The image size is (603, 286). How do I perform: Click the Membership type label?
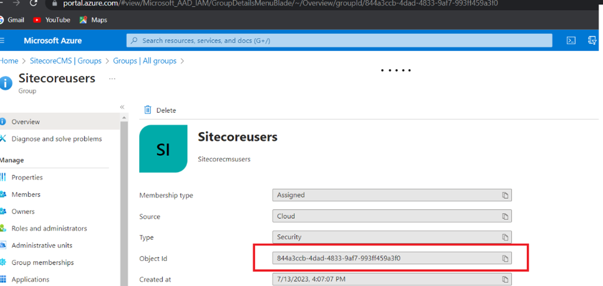166,196
